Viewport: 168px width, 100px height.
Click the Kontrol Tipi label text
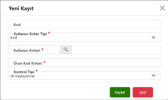tap(24, 72)
